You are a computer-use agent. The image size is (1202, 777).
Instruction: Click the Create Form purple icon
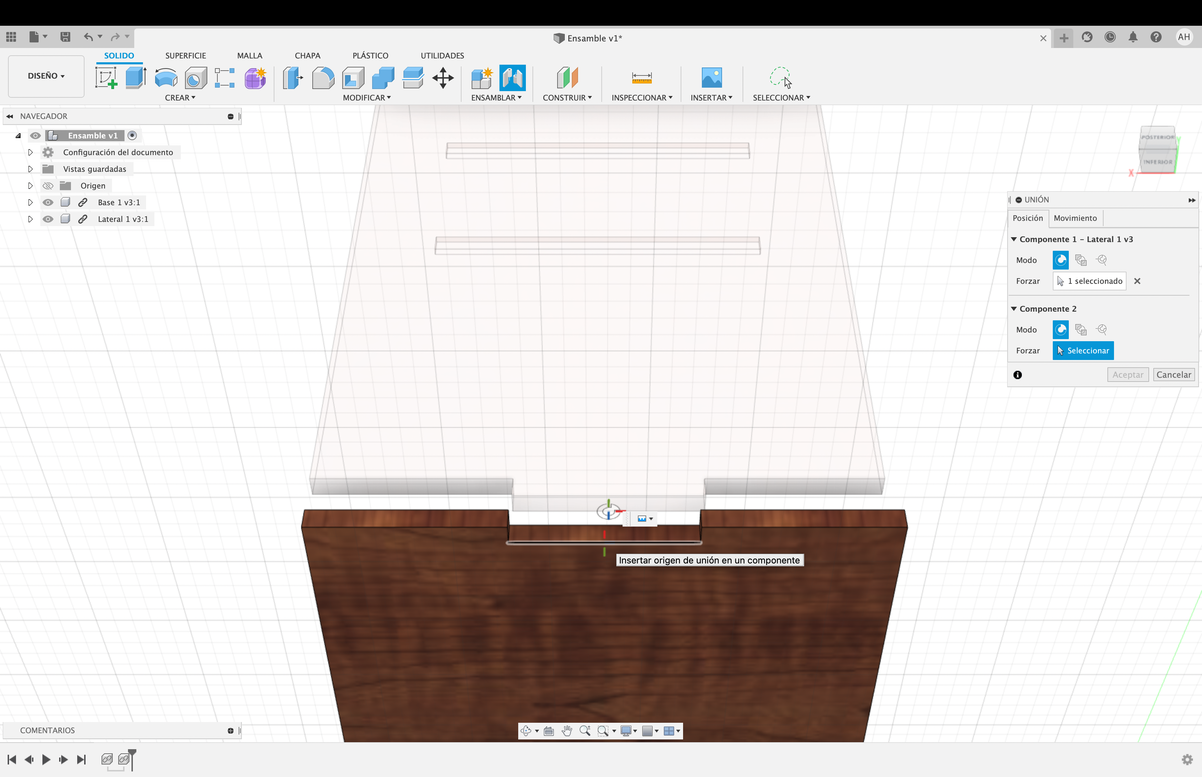(x=256, y=78)
